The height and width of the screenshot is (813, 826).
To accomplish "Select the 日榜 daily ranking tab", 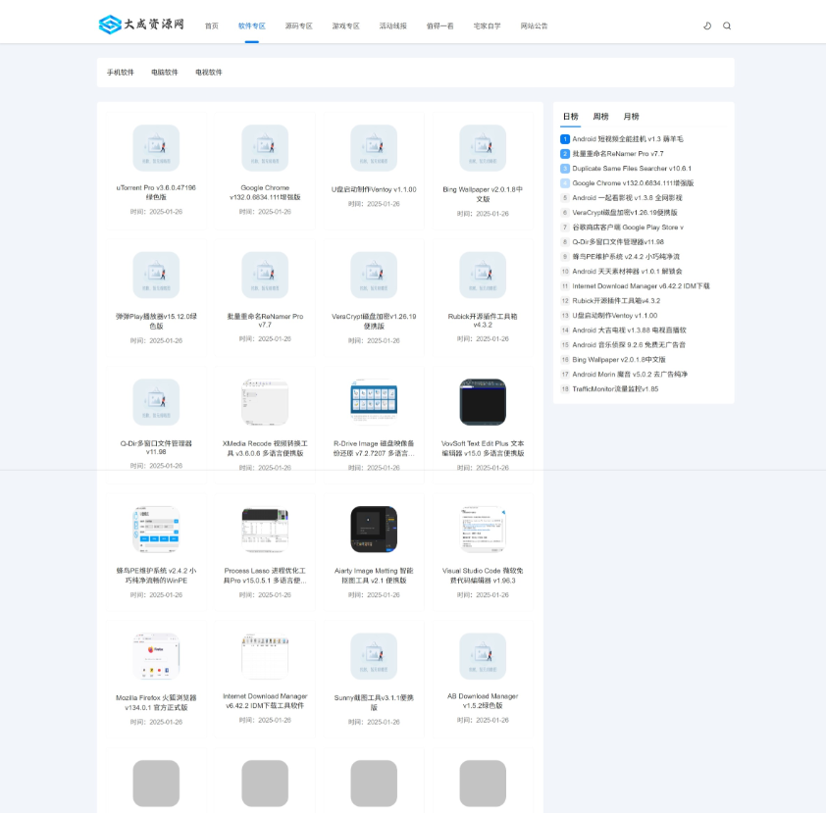I will coord(570,117).
